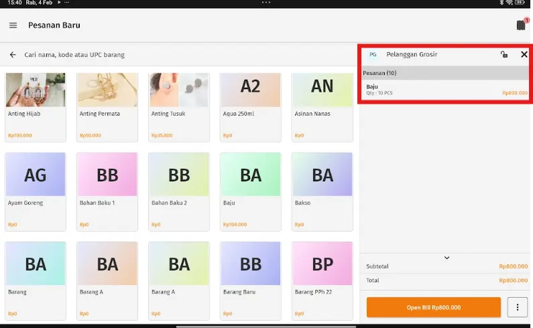
Task: Select the Baju product priced Rp100.000
Action: (251, 191)
